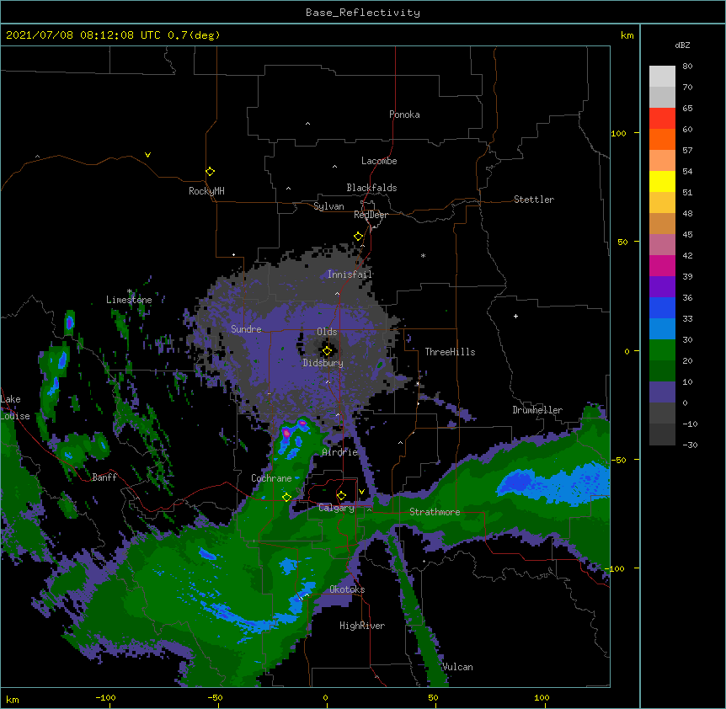
Task: Click the Didsbury label
Action: (323, 363)
